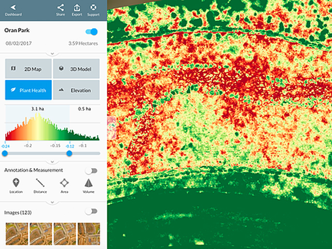Turn on the Images (123) toggle
332x249 pixels.
[91, 212]
